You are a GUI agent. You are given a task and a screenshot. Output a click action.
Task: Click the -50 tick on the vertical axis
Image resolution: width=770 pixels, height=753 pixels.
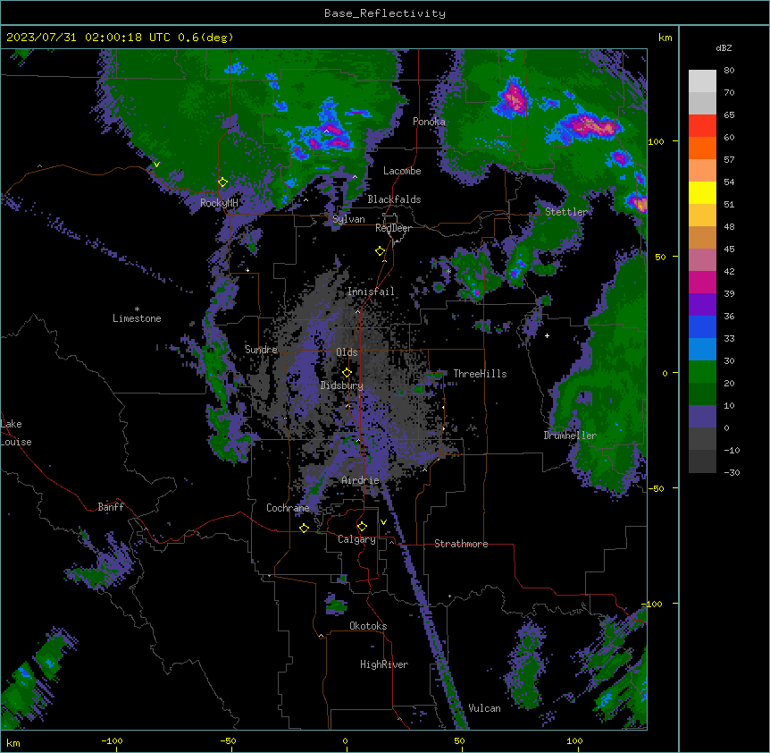[x=656, y=488]
